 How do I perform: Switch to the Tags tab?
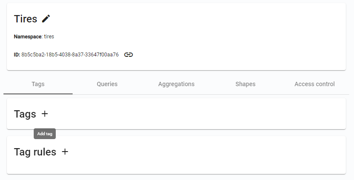38,84
